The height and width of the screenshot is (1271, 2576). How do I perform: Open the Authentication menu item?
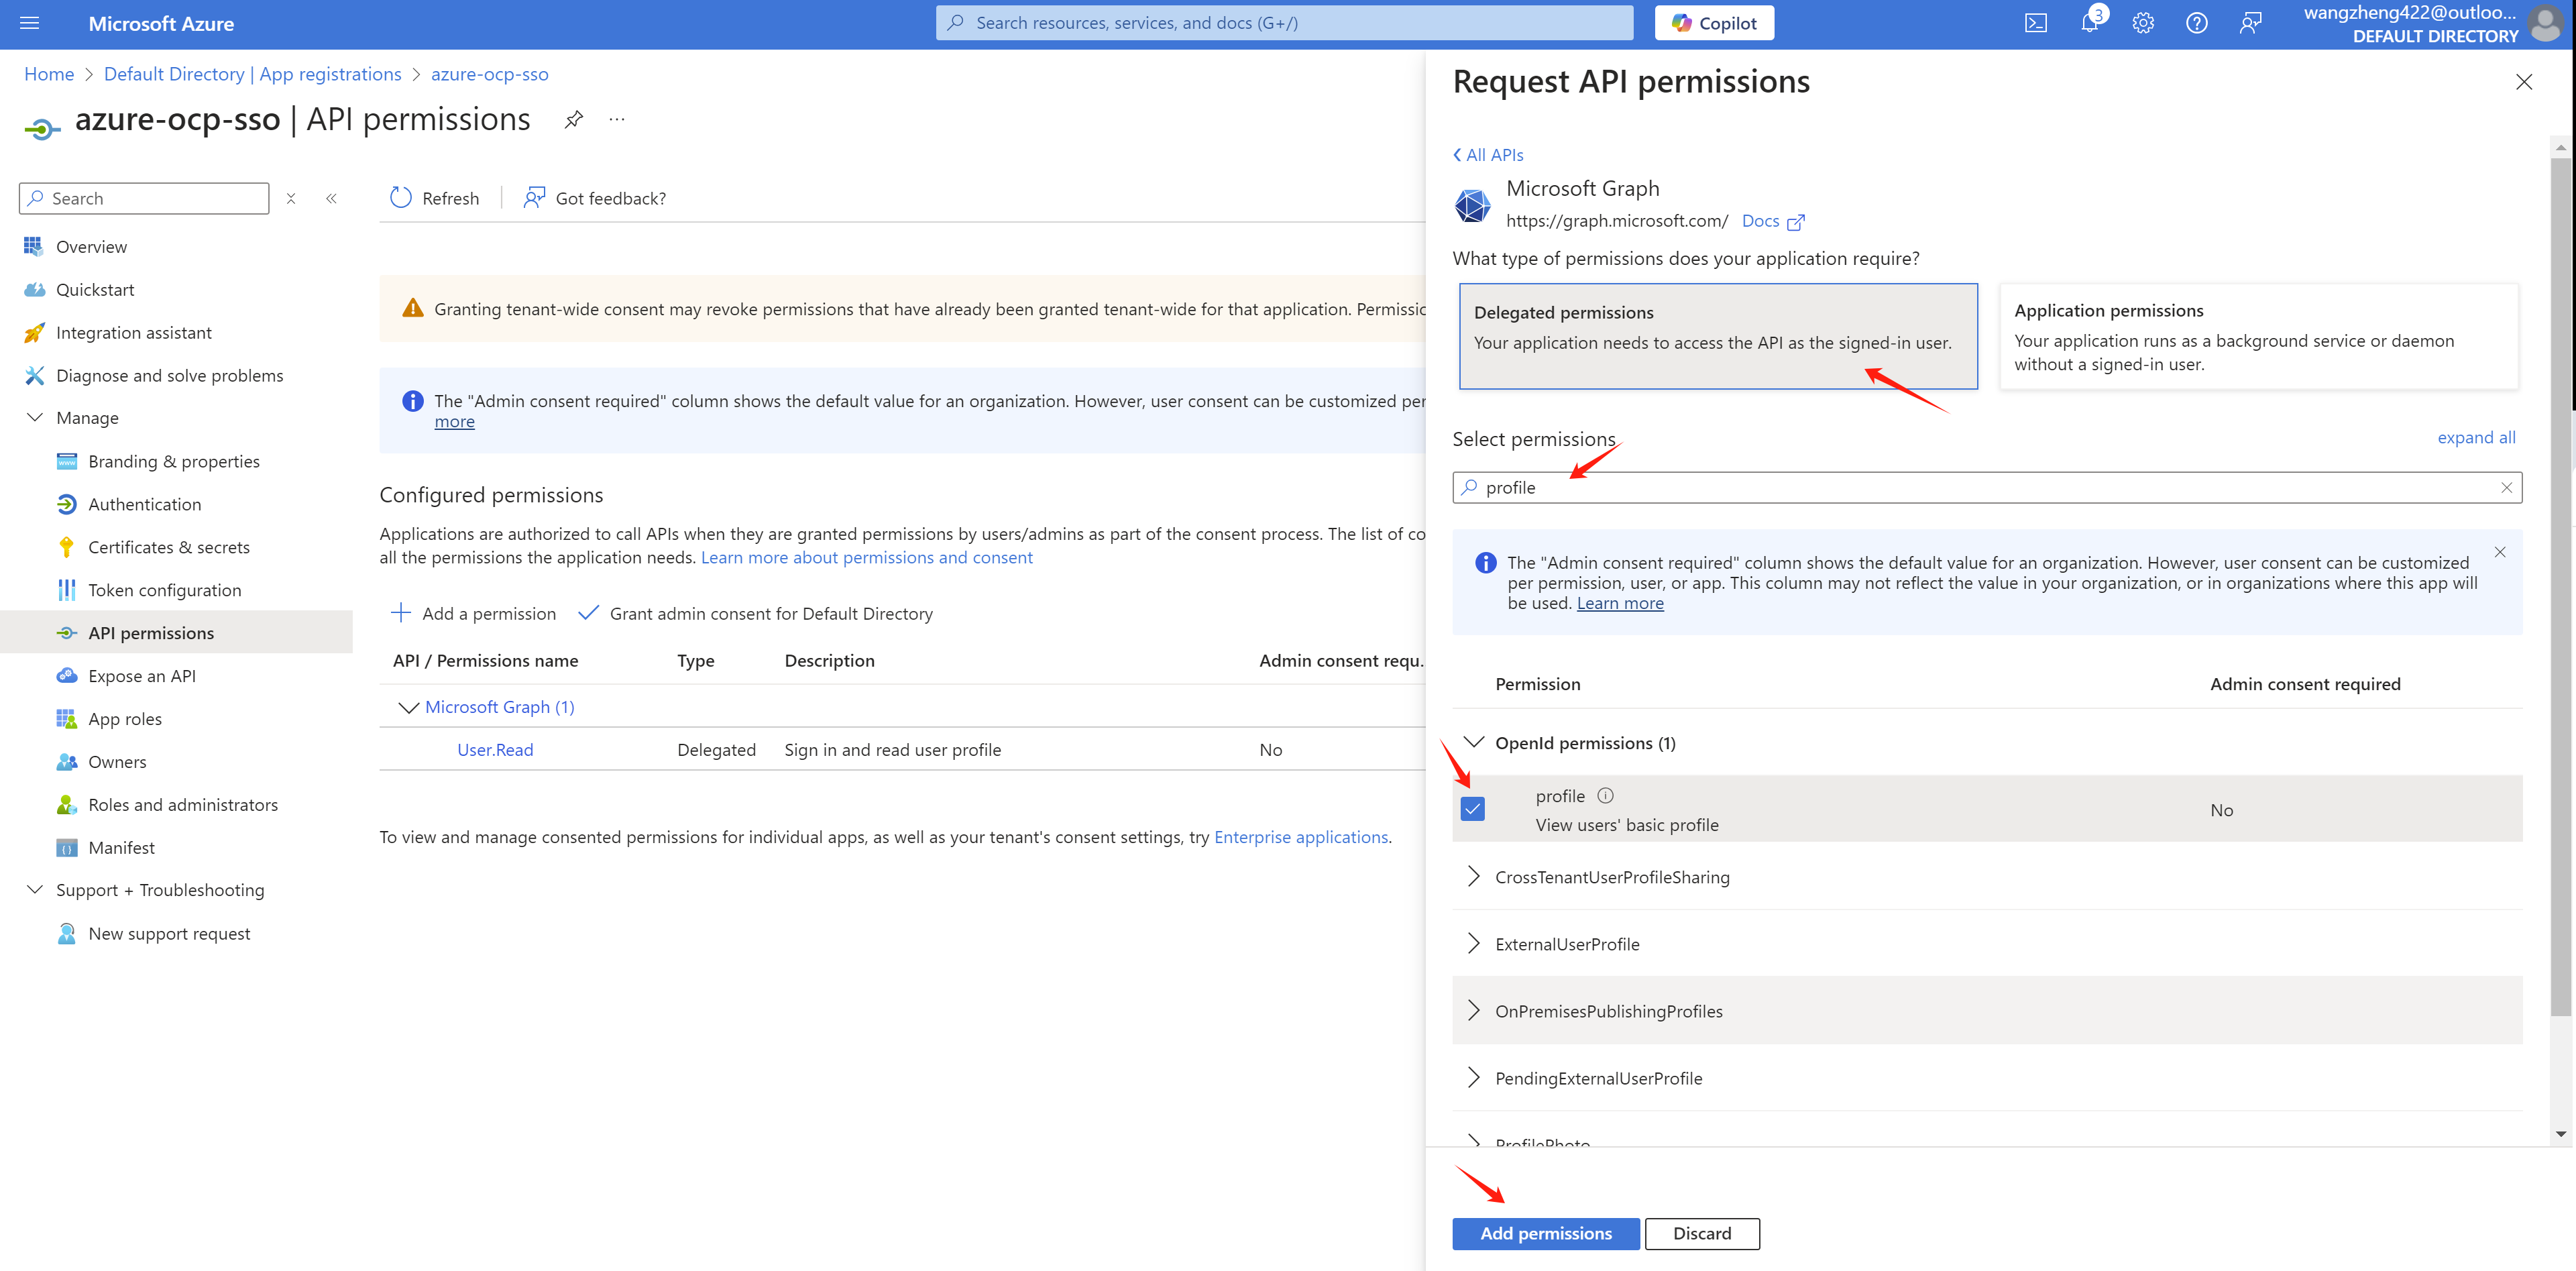click(x=144, y=504)
